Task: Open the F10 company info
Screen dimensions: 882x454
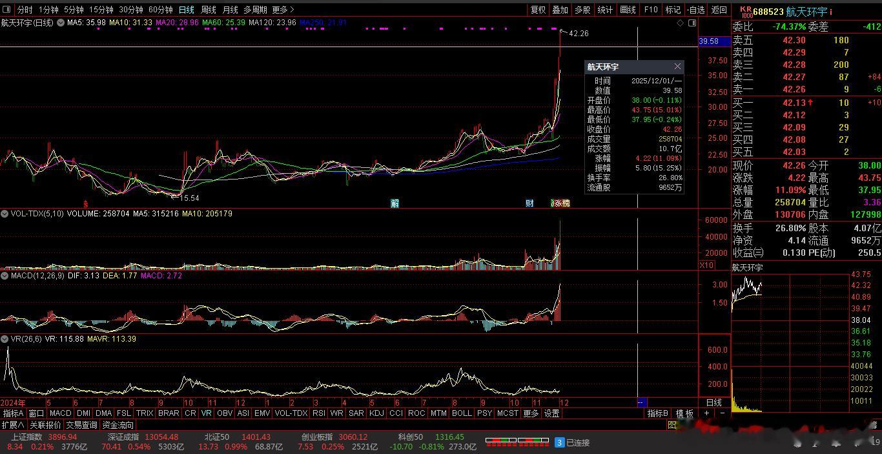Action: pyautogui.click(x=650, y=10)
